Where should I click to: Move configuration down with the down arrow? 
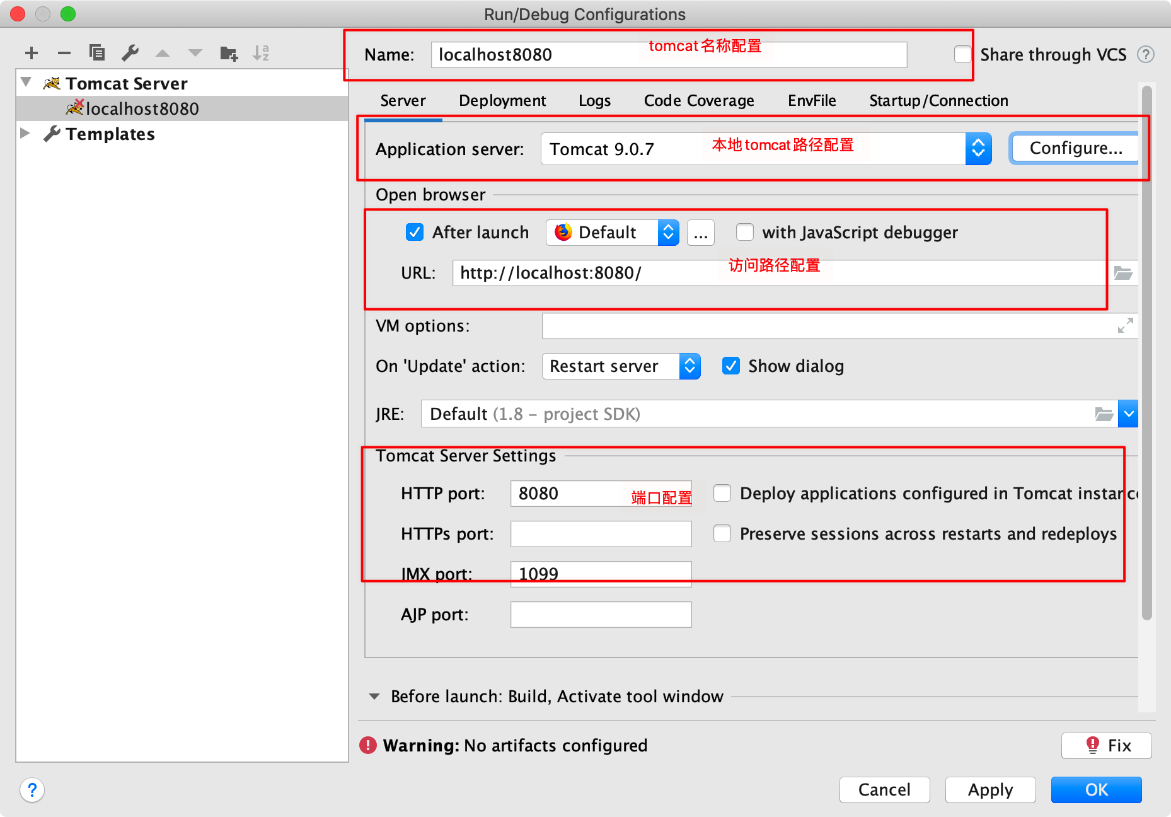pyautogui.click(x=195, y=53)
